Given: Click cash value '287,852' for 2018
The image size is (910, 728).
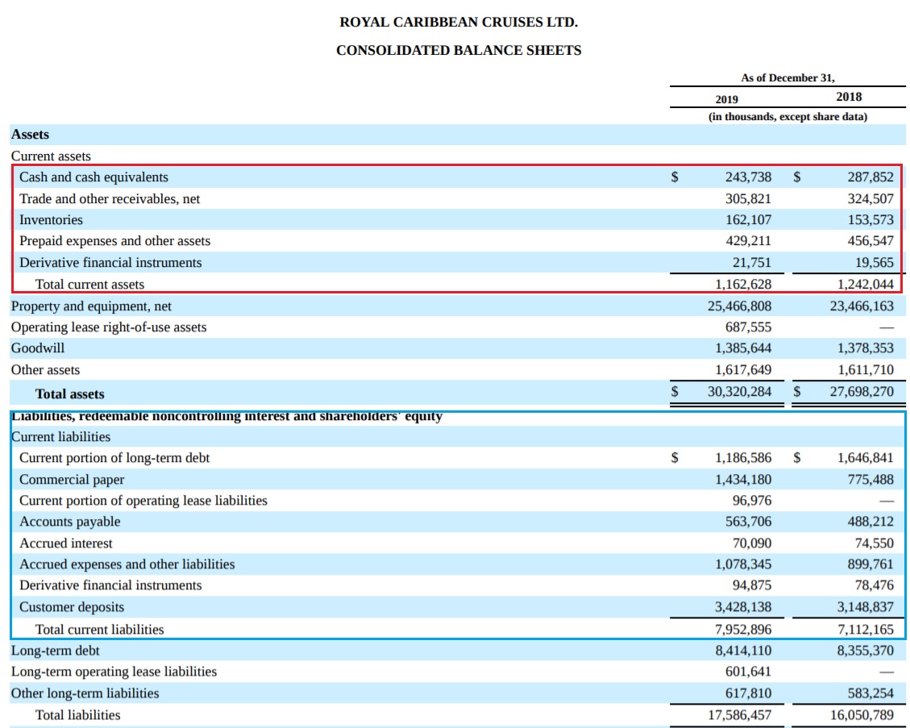Looking at the screenshot, I should [x=871, y=177].
